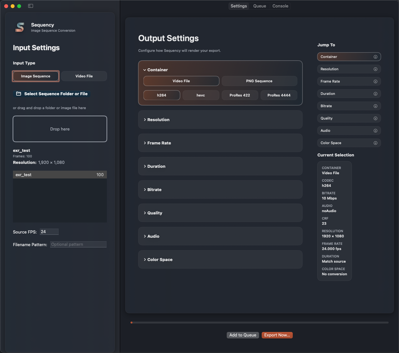Click the jump-to icon for Audio
Image resolution: width=399 pixels, height=353 pixels.
(x=375, y=131)
